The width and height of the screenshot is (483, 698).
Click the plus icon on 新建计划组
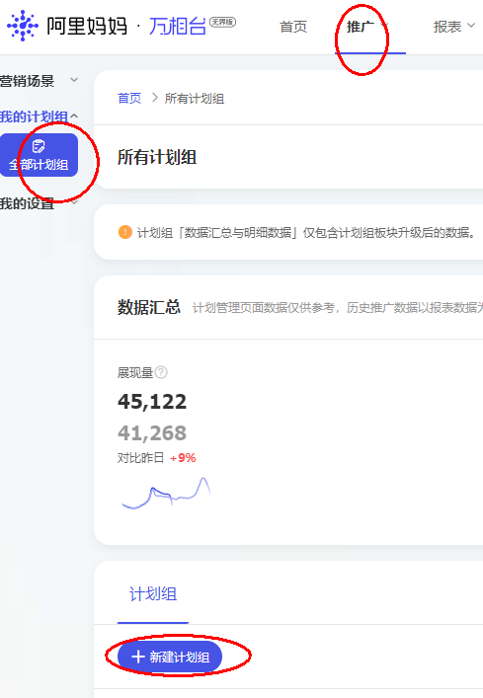coord(138,657)
